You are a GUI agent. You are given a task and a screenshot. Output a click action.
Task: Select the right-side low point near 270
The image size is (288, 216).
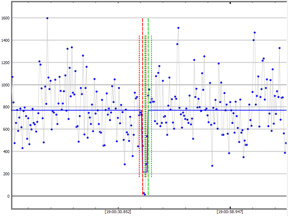pos(212,166)
